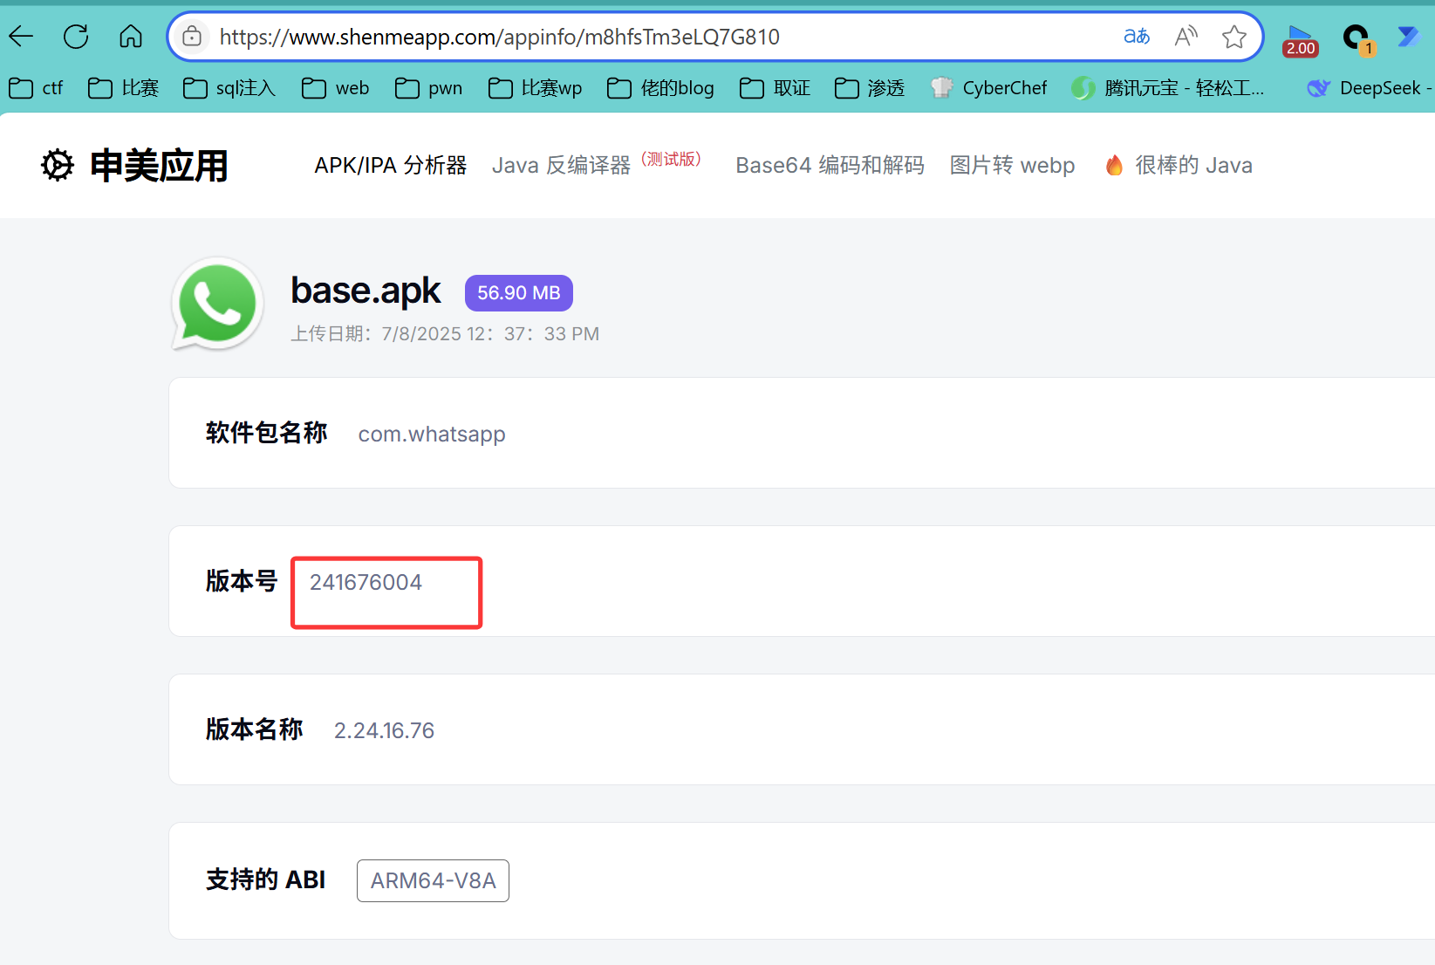Click the 测试版 superscript label

(671, 159)
